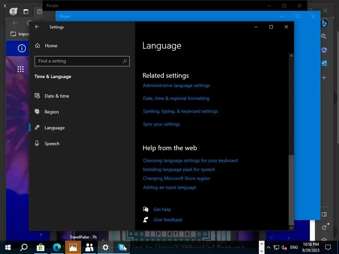The width and height of the screenshot is (339, 254).
Task: Open Installing language pack for speech link
Action: (179, 170)
